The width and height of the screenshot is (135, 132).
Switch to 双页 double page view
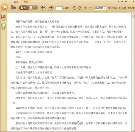point(33,8)
